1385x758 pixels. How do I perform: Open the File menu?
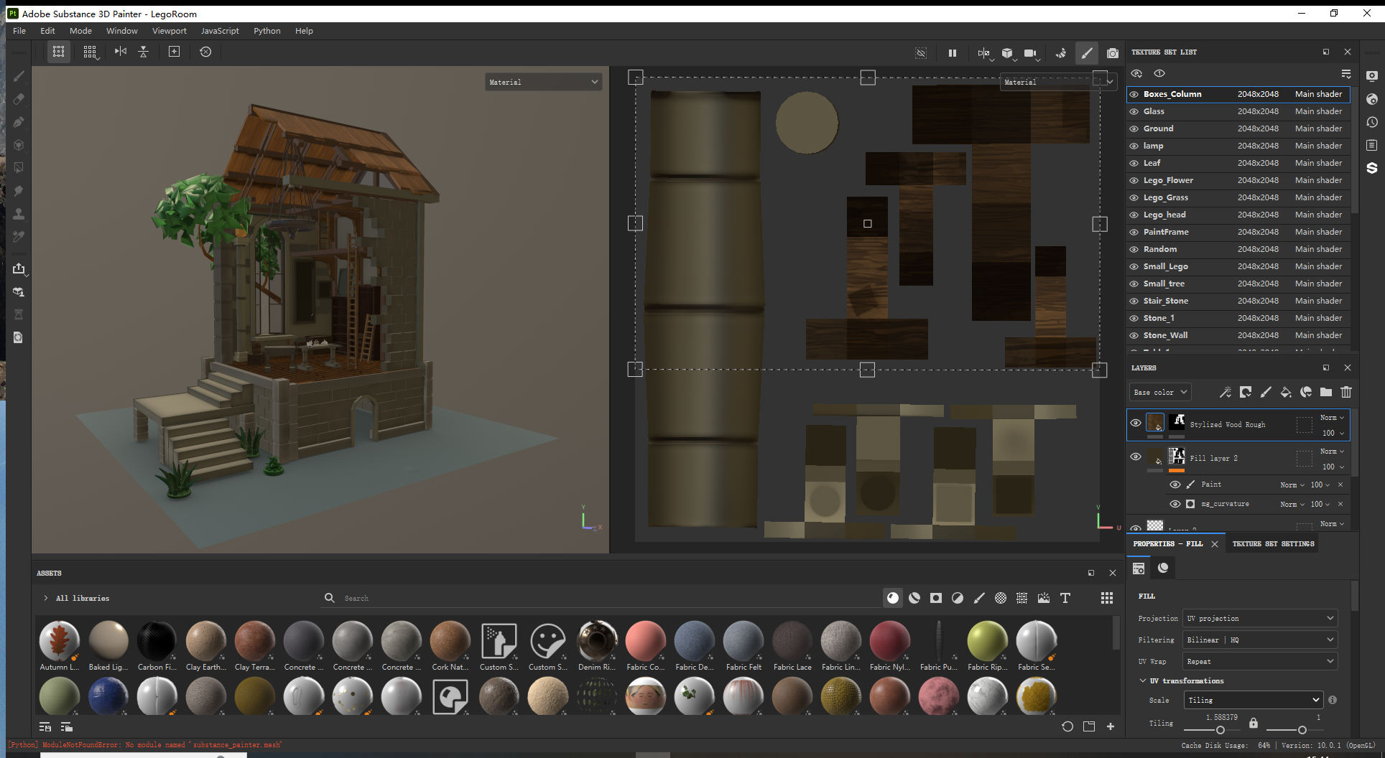point(19,31)
